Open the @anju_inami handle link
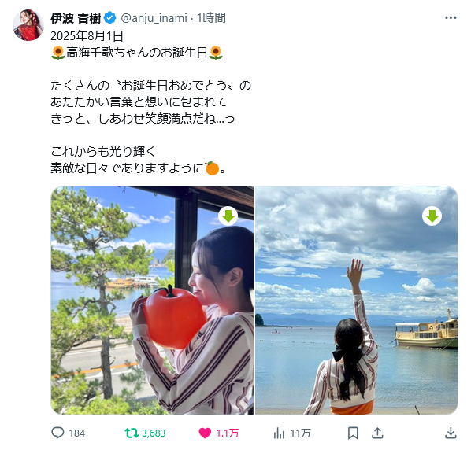The width and height of the screenshot is (471, 450). click(154, 18)
